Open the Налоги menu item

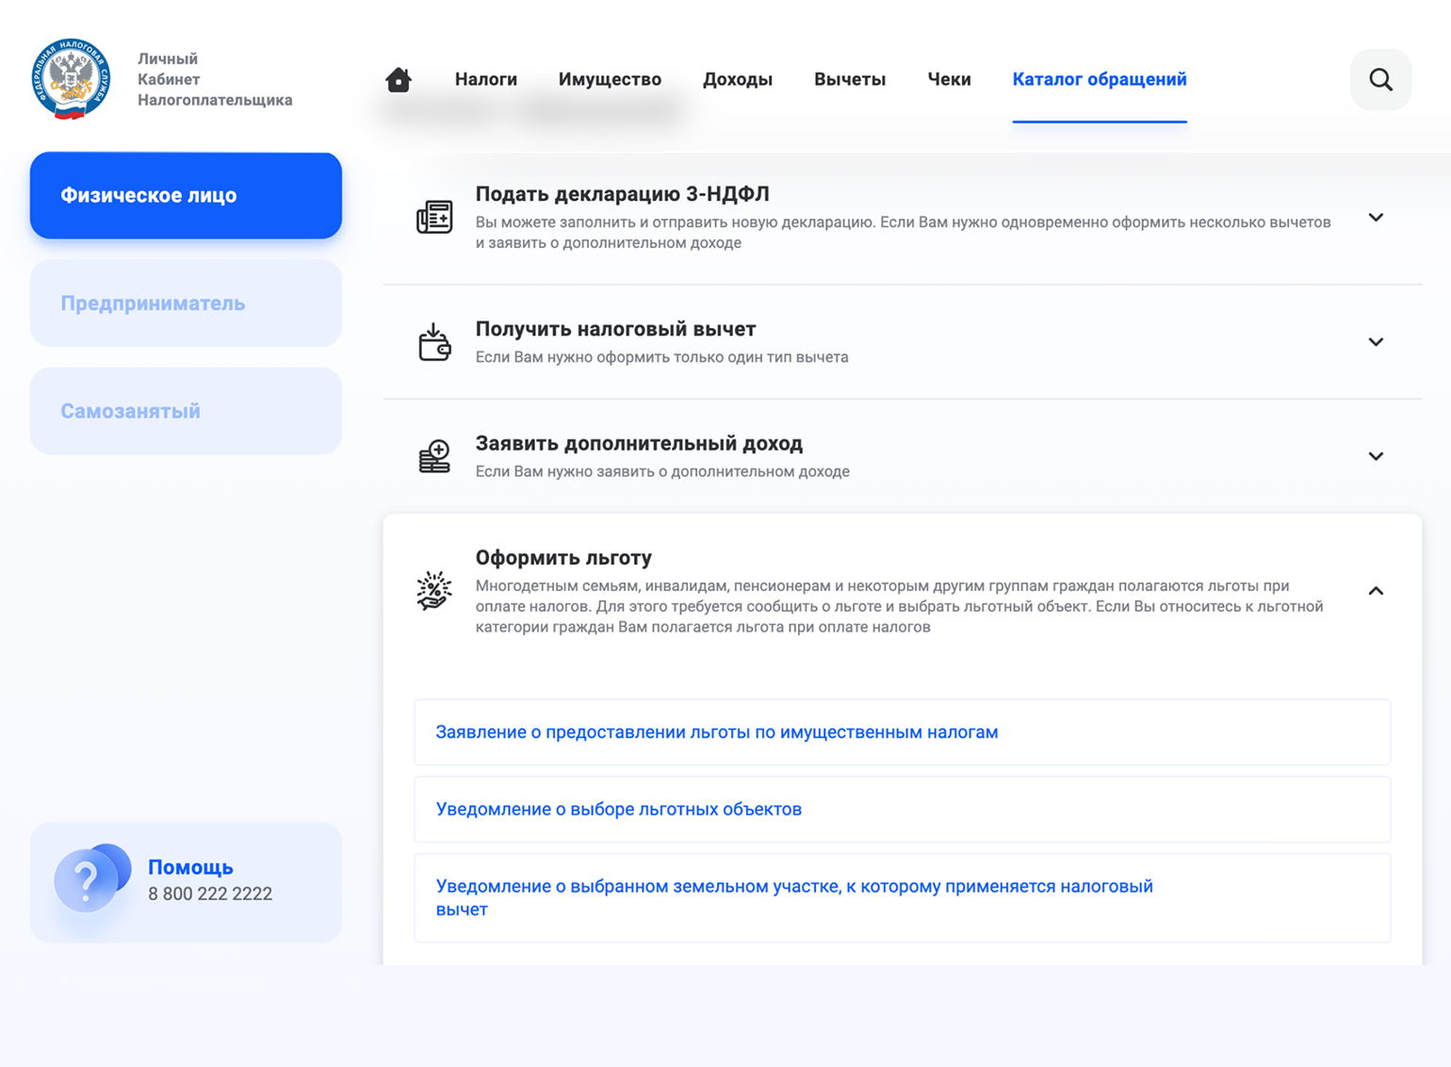point(486,79)
